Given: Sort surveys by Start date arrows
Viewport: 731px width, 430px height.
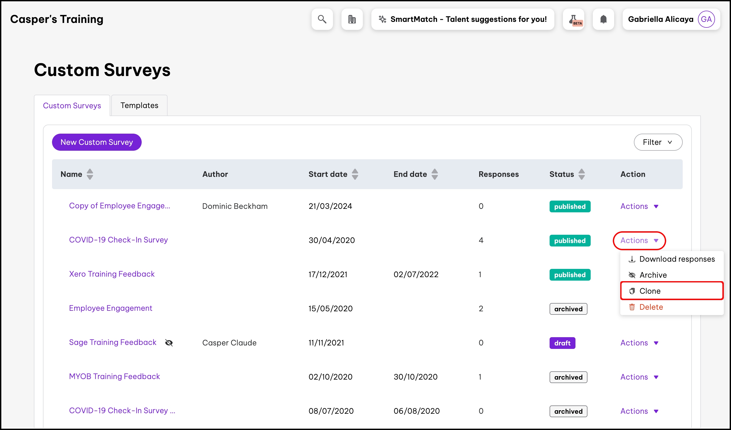Looking at the screenshot, I should (355, 174).
